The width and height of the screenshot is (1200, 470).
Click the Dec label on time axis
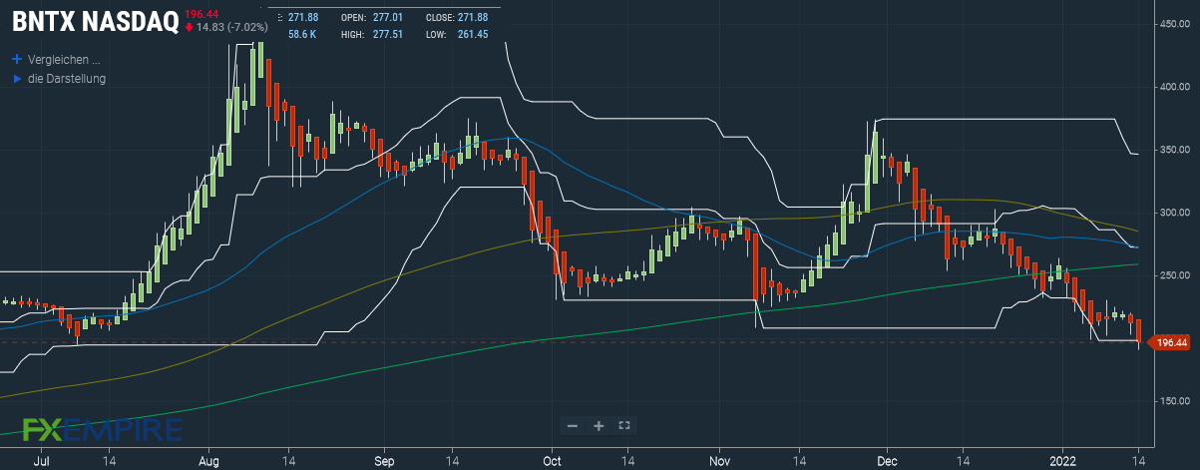click(x=887, y=462)
